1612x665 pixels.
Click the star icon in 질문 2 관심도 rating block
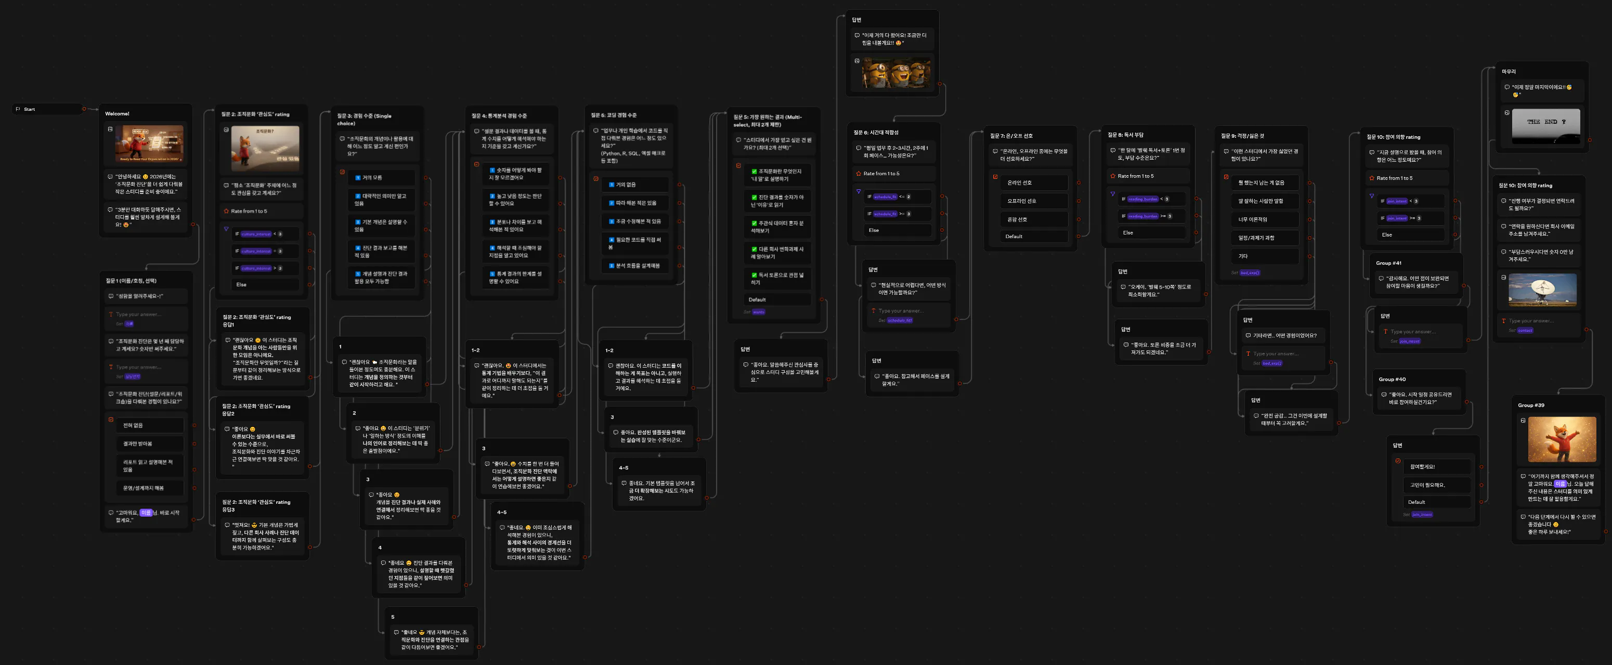coord(227,211)
